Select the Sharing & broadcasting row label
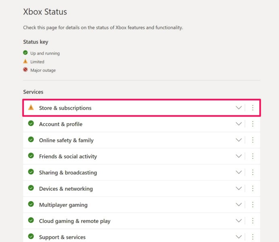Image resolution: width=279 pixels, height=242 pixels. (68, 173)
